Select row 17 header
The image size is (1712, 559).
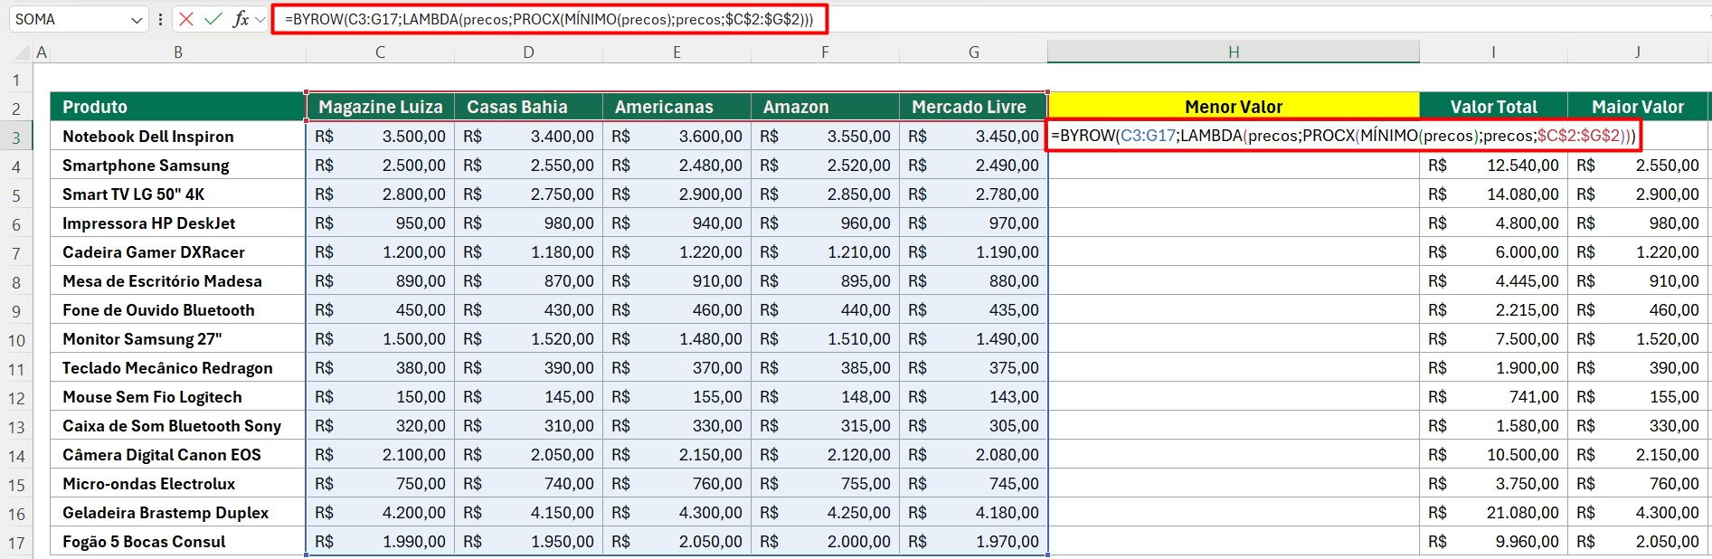(16, 543)
